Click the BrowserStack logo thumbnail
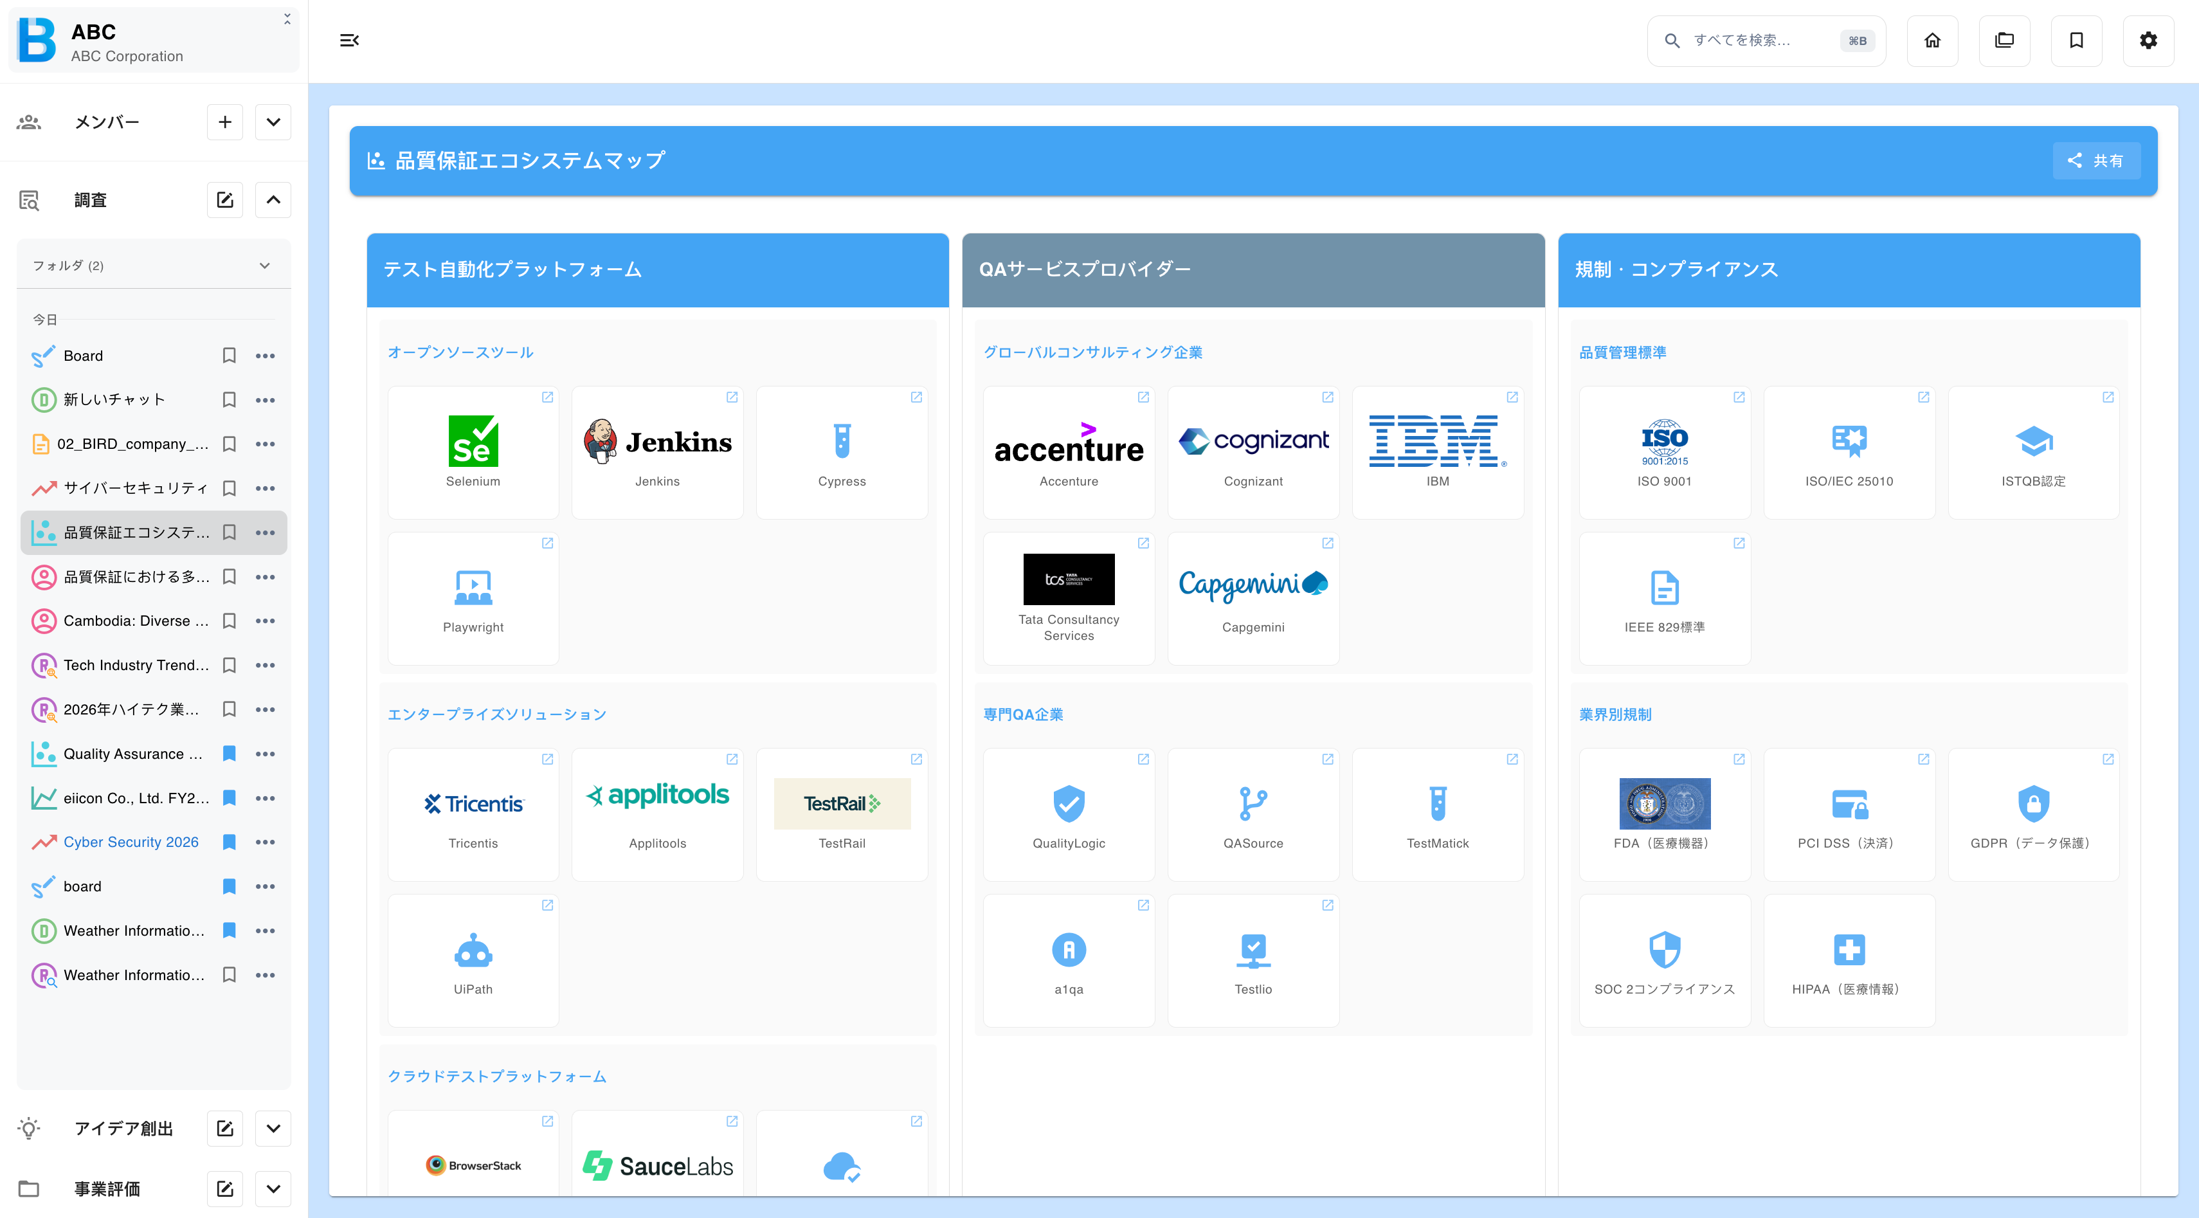Screen dimensions: 2199x1218 point(473,1165)
